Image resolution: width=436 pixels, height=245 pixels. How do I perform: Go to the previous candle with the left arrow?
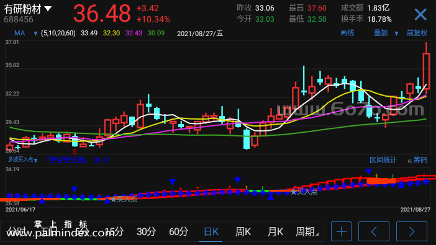[x=374, y=231]
